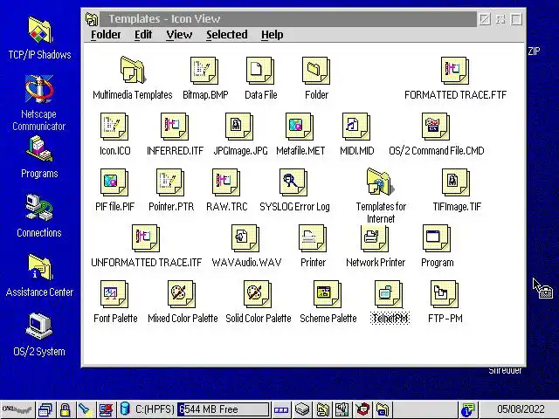Select the Bitmap.BMP template

coord(204,70)
